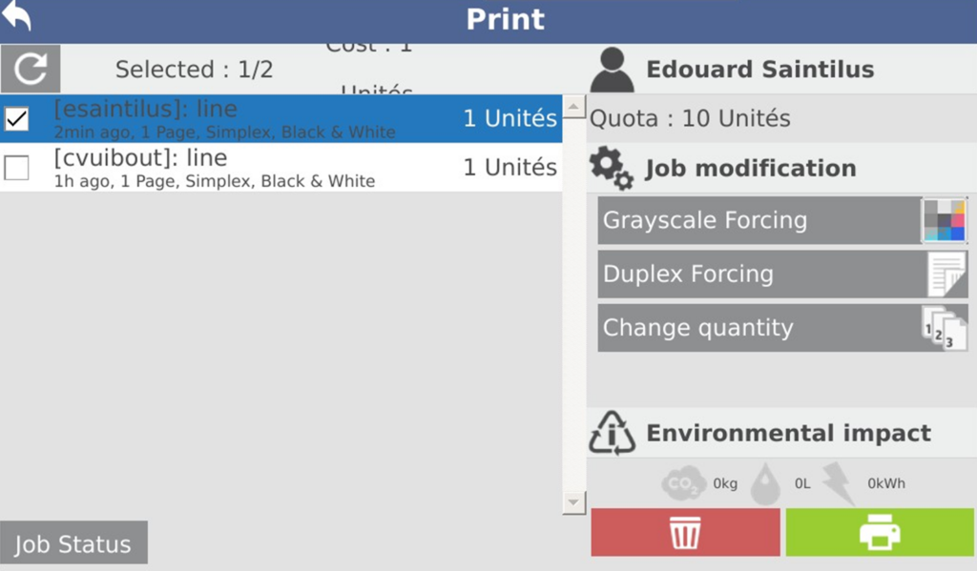Click the user profile avatar icon
The width and height of the screenshot is (977, 571).
613,70
